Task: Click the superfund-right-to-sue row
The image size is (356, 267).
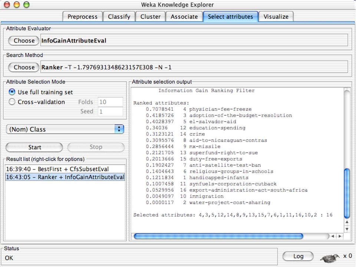Action: click(202, 153)
